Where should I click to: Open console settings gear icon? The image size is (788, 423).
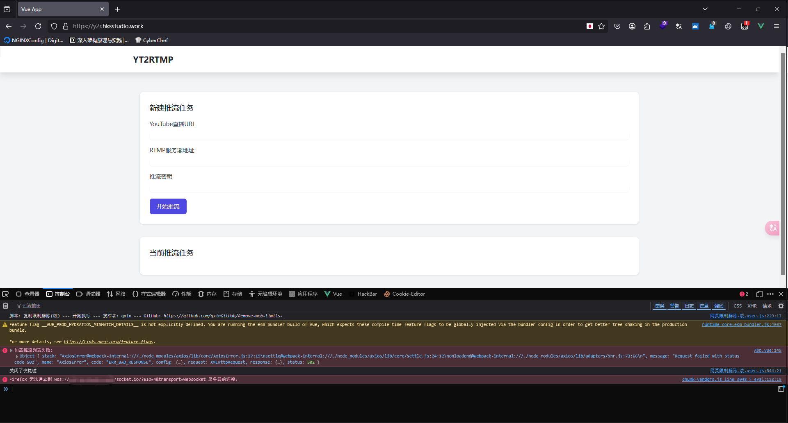pos(781,306)
